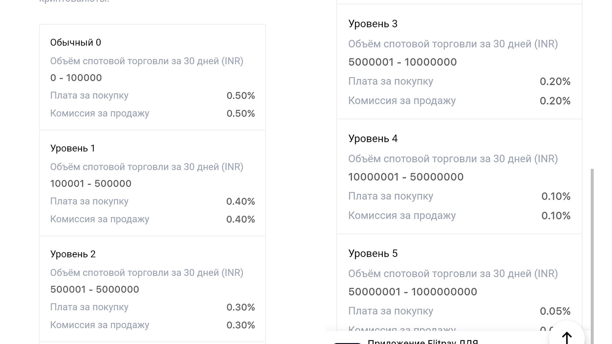Click Уровень 4 Комиссия за продажу label
The width and height of the screenshot is (612, 344).
[x=402, y=216]
